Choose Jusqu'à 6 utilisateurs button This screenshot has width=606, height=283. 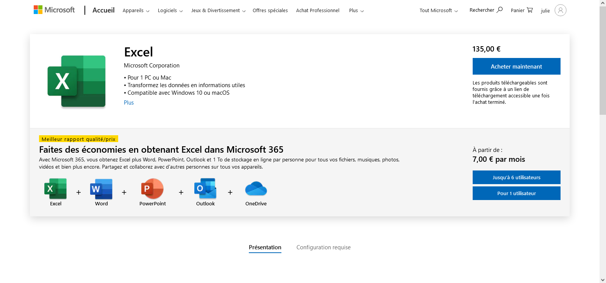point(516,177)
